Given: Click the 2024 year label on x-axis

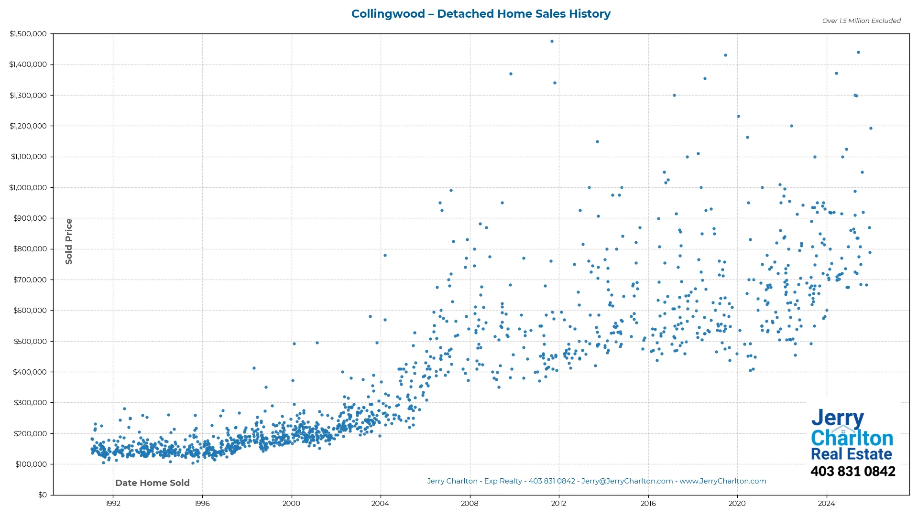Looking at the screenshot, I should 827,504.
